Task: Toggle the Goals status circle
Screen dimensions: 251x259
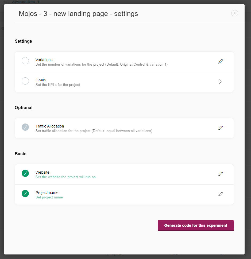Action: [x=25, y=81]
